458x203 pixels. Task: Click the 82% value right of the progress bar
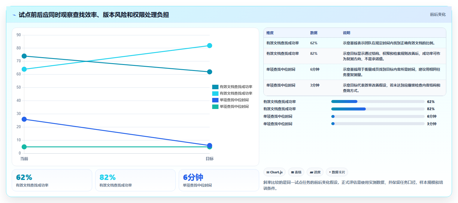click(431, 109)
